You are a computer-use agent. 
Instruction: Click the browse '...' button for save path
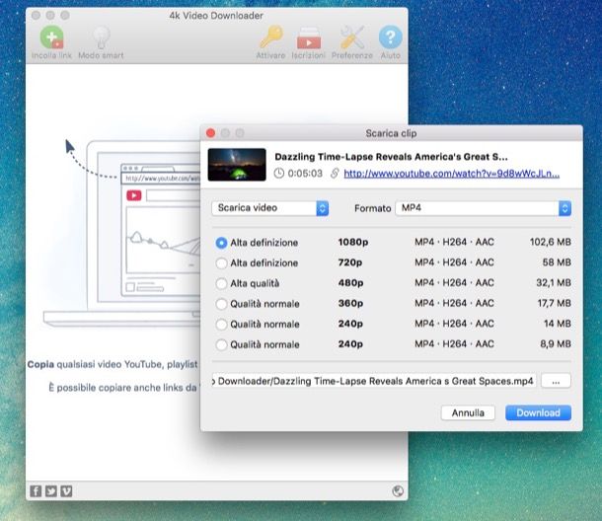[556, 381]
